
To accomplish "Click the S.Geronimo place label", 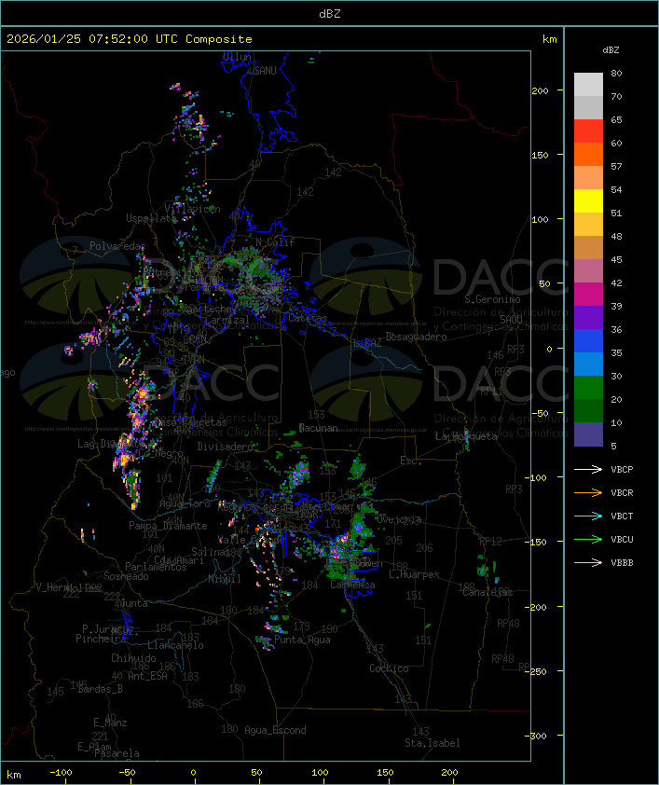I will tap(491, 300).
